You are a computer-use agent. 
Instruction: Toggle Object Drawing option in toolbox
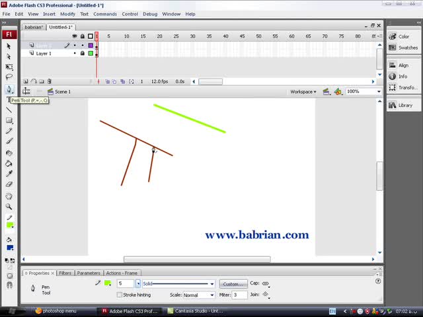pos(10,276)
